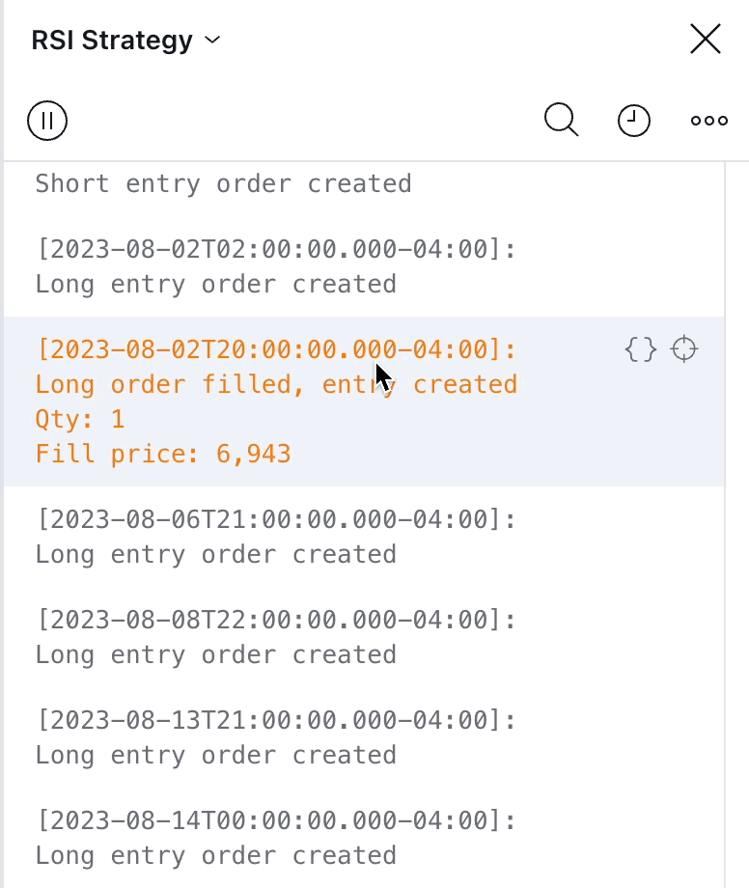Select log entry dated 2023-08-14T00:00:00
749x888 pixels.
click(364, 838)
